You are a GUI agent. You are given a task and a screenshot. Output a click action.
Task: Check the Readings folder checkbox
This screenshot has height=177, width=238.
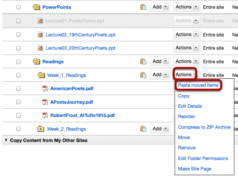[18, 62]
